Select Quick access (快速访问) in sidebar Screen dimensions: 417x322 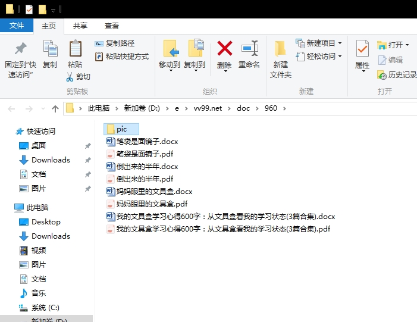(x=41, y=131)
